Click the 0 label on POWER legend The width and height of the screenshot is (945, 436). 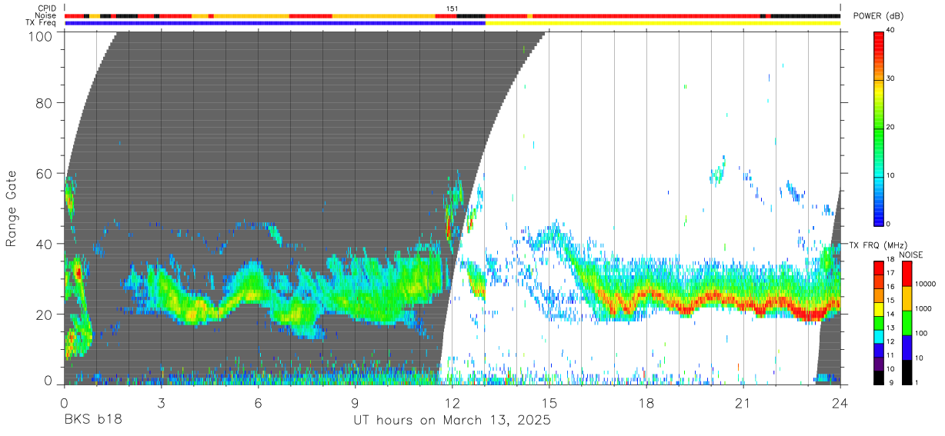coord(889,224)
